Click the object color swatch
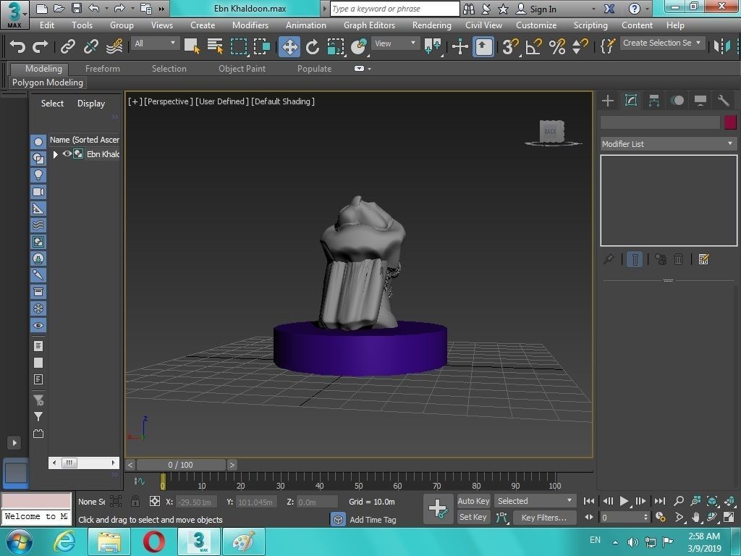 [730, 122]
